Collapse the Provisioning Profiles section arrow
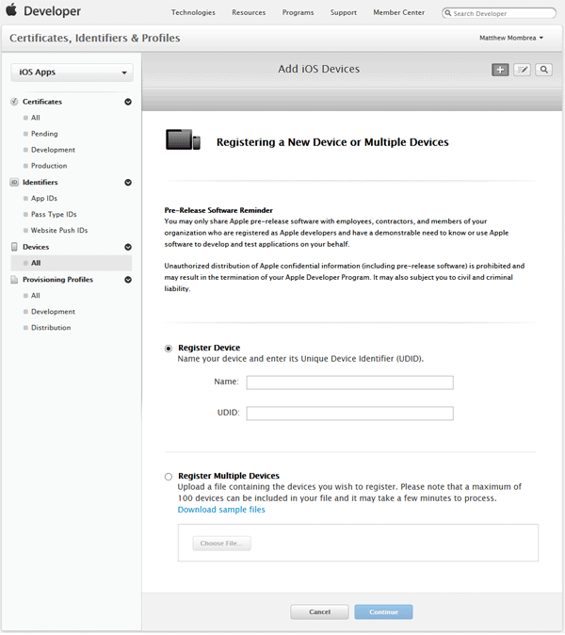This screenshot has width=565, height=635. tap(128, 280)
